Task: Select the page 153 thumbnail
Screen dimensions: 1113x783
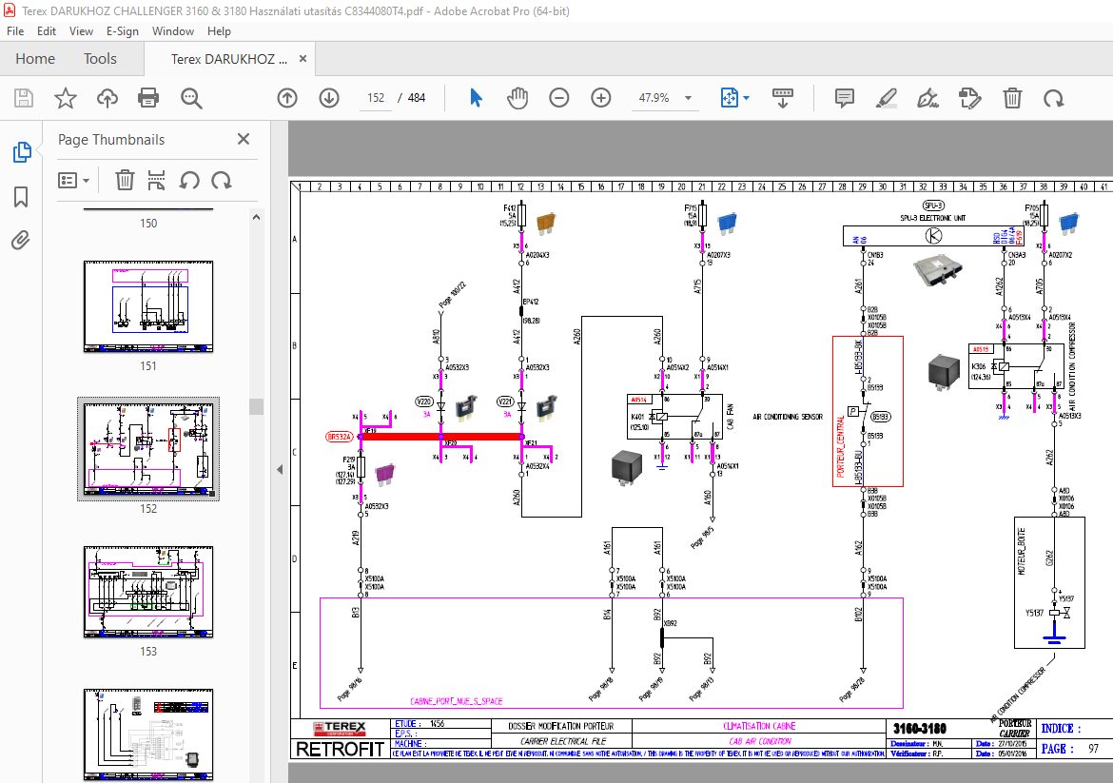Action: (148, 592)
